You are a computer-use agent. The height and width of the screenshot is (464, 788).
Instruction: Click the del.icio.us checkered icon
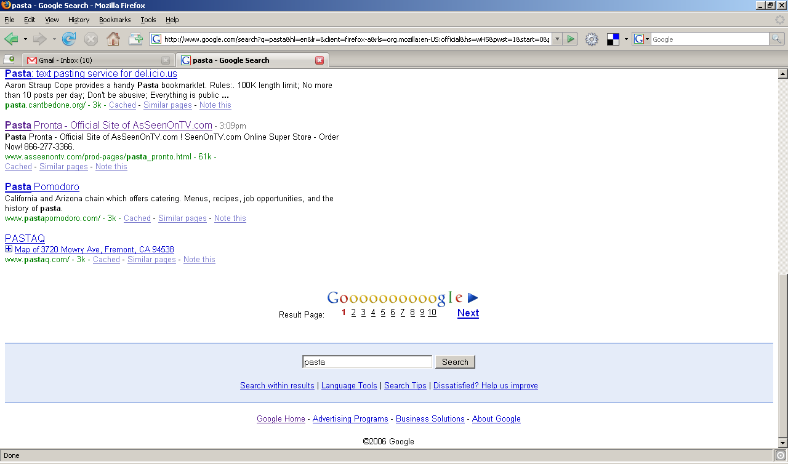(613, 39)
